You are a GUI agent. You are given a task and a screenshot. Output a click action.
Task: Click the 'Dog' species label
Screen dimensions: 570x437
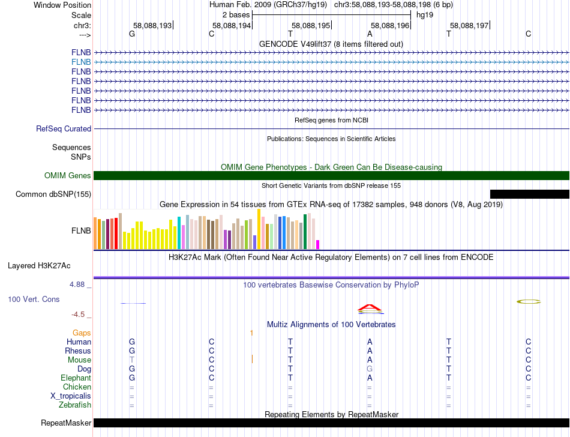pyautogui.click(x=84, y=369)
